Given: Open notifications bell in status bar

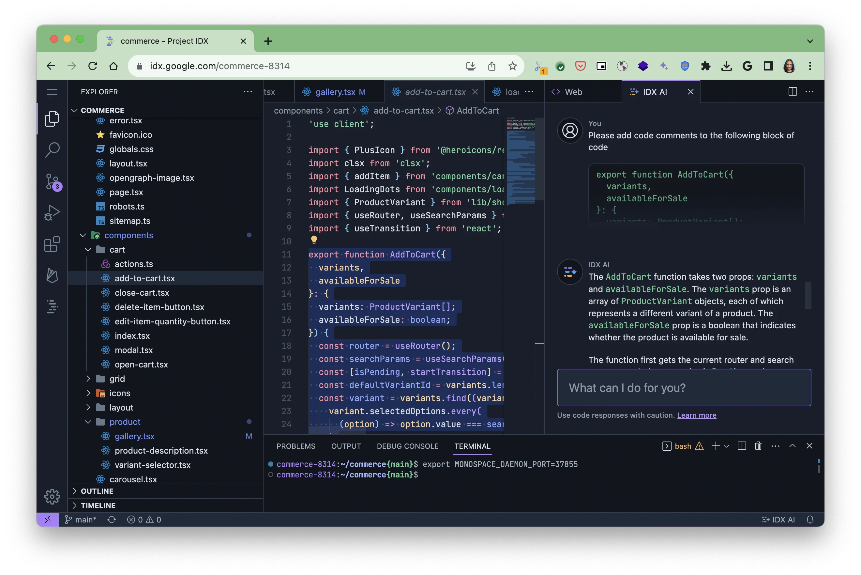Looking at the screenshot, I should pos(810,520).
